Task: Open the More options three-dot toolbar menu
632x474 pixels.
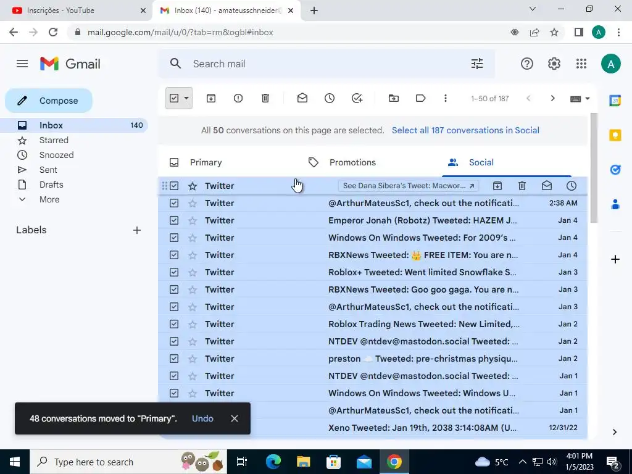Action: point(446,98)
